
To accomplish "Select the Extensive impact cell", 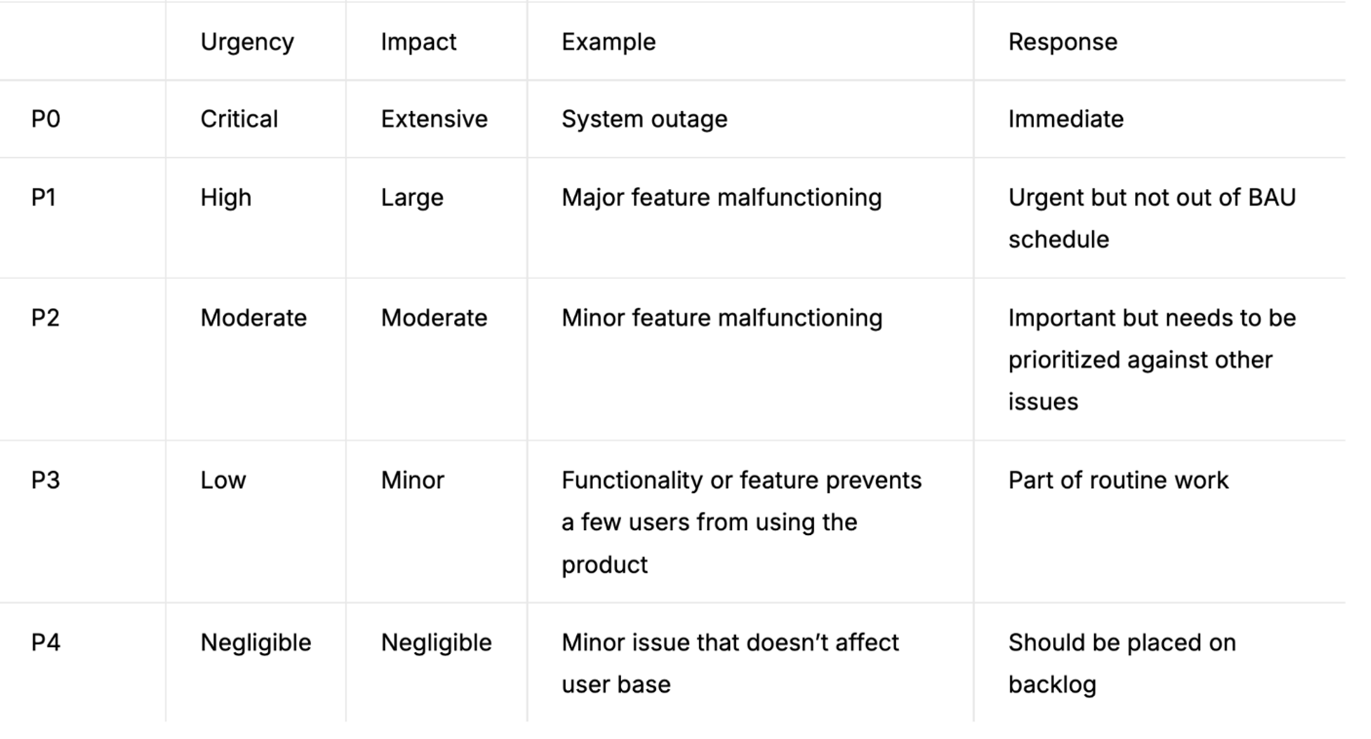I will (x=434, y=119).
